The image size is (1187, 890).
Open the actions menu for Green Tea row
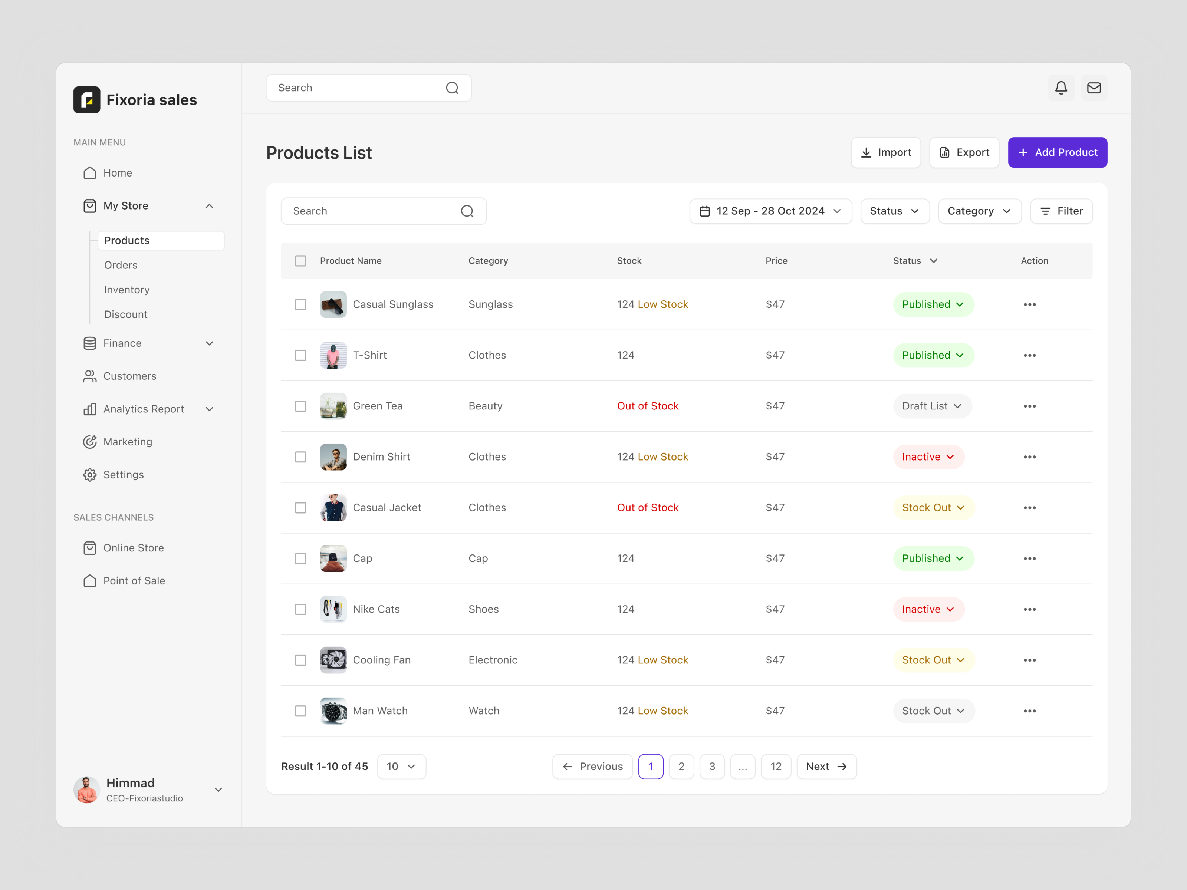(x=1030, y=406)
